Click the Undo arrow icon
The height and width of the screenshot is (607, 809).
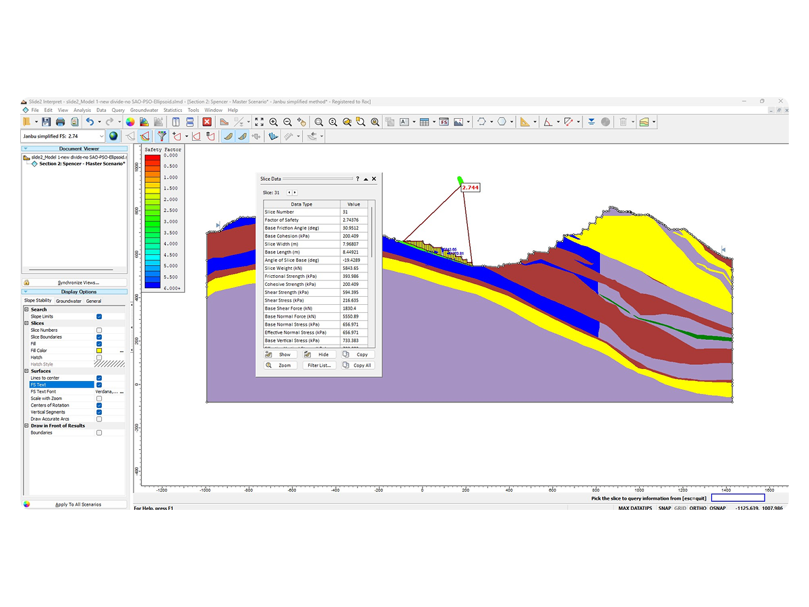tap(90, 122)
